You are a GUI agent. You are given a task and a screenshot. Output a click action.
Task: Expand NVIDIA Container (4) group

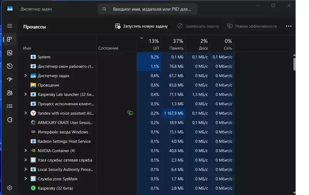25,151
